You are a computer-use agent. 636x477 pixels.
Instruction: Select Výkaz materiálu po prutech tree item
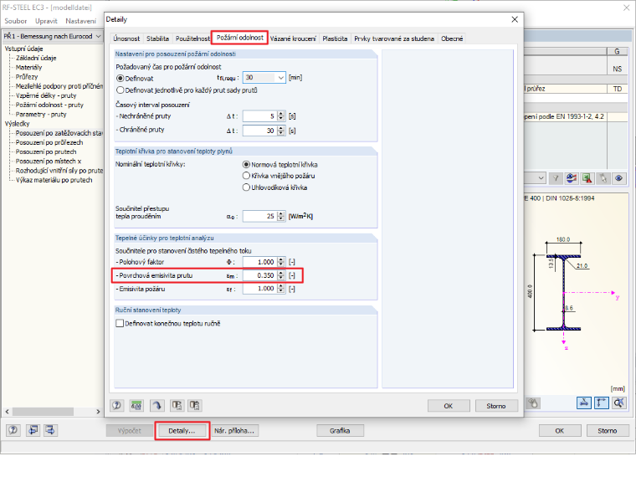[x=54, y=180]
